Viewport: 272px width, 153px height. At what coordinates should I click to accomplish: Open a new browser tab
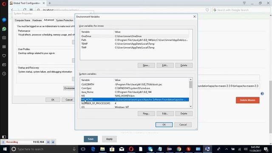pos(50,3)
